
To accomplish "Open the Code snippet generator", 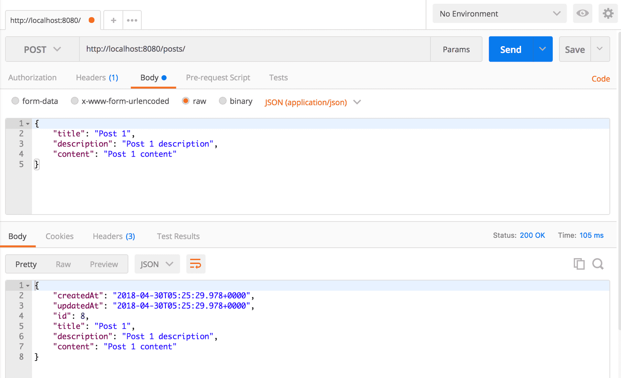I will 600,79.
